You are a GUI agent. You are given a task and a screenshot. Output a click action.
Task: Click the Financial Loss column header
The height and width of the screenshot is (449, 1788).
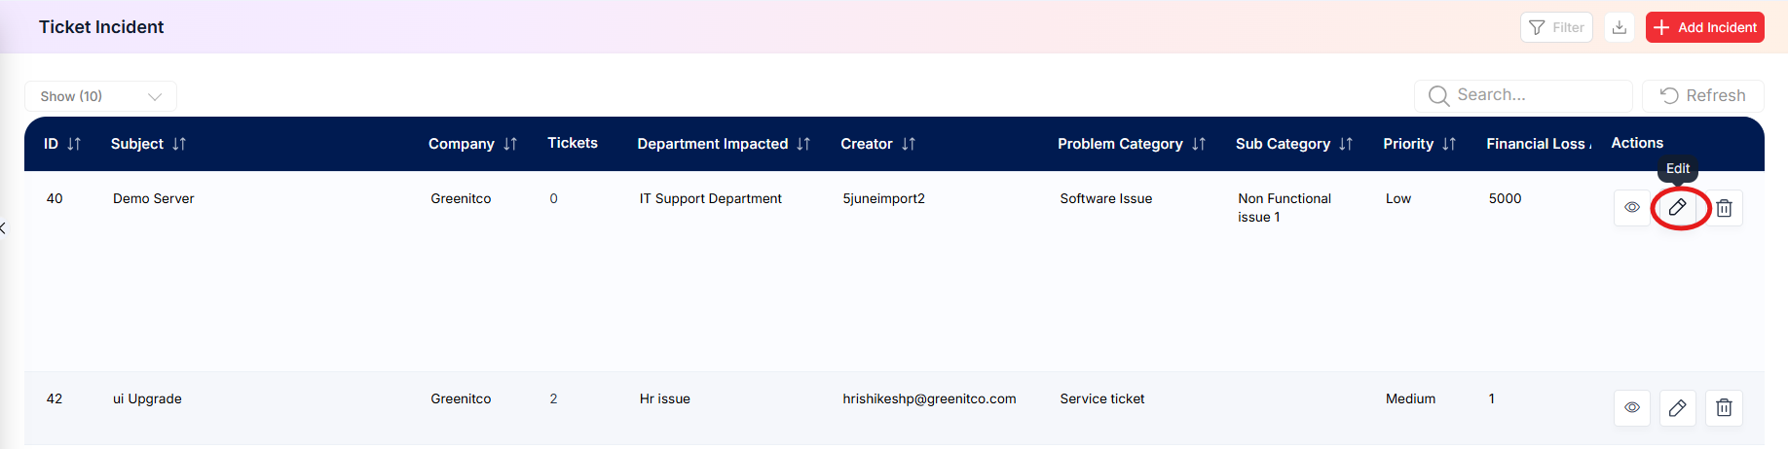pyautogui.click(x=1539, y=144)
